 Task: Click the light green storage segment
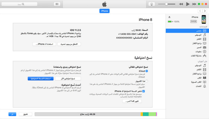[x=152, y=114]
